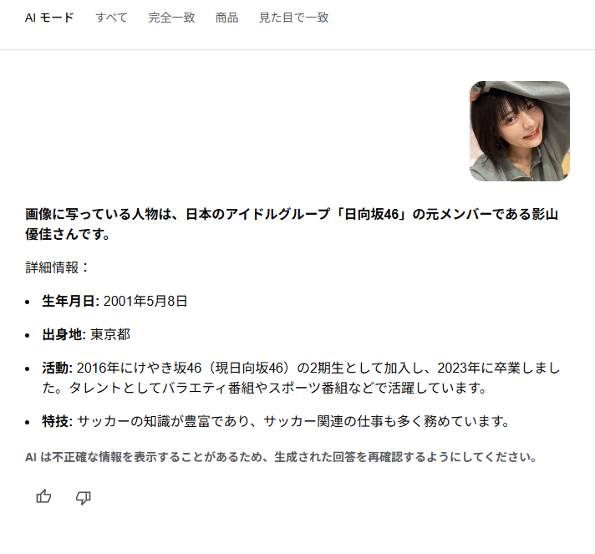Click the 生年月日 bold label

point(70,301)
